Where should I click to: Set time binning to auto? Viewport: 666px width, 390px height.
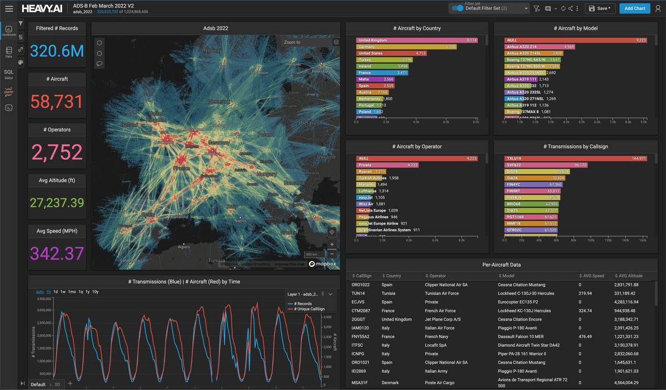pos(40,292)
